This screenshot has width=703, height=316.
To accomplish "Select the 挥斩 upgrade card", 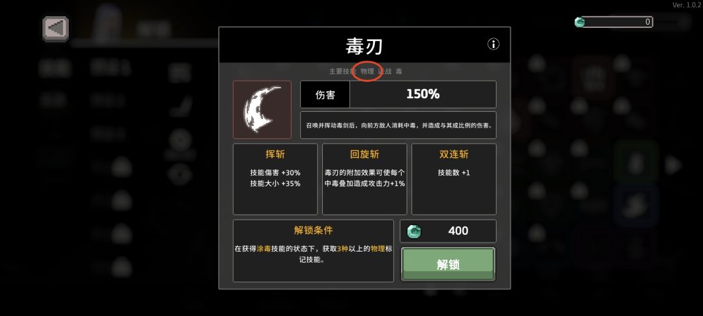I will [x=275, y=179].
